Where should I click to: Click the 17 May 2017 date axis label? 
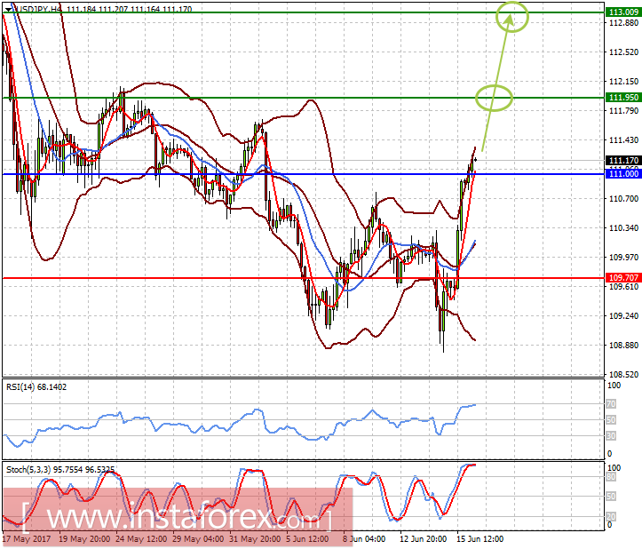(27, 538)
